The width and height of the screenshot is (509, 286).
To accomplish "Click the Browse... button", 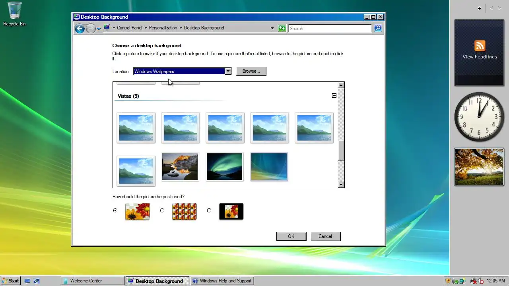I will pyautogui.click(x=251, y=71).
